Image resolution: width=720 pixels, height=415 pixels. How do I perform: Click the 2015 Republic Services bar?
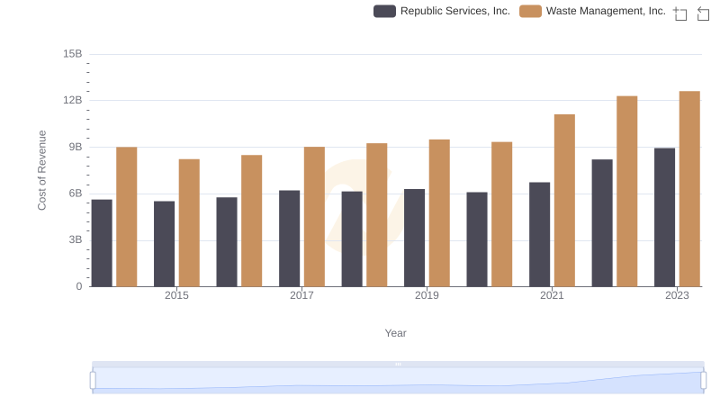(165, 244)
